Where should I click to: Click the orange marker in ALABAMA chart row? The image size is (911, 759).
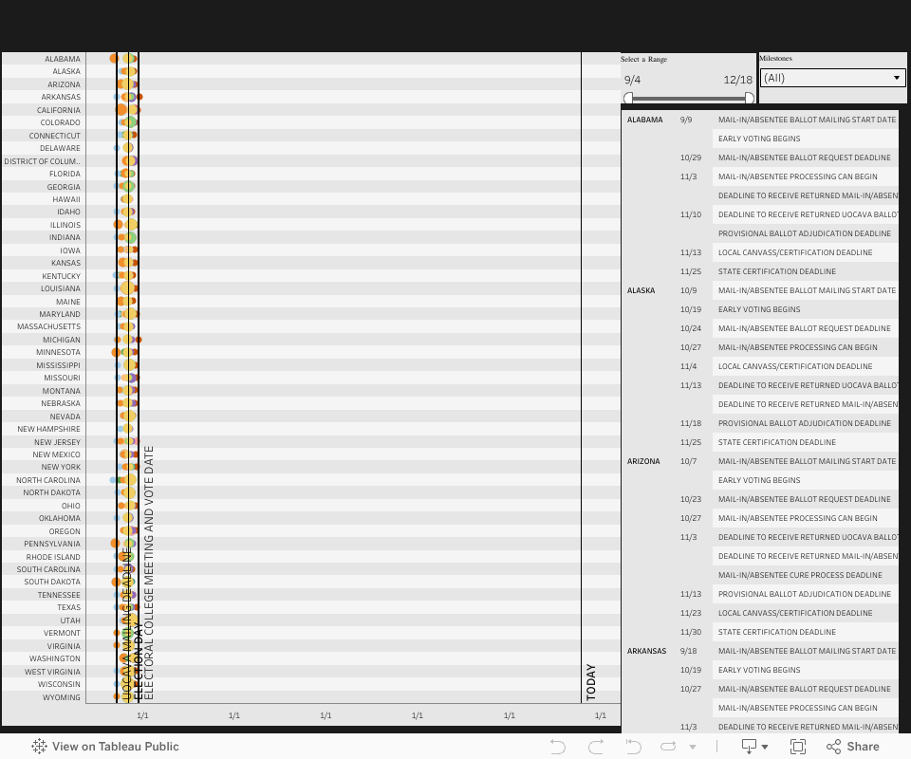114,58
